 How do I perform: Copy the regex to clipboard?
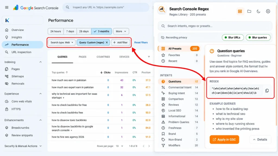point(267,91)
